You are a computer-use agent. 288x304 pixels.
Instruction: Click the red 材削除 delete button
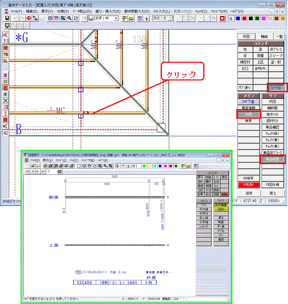pyautogui.click(x=248, y=185)
